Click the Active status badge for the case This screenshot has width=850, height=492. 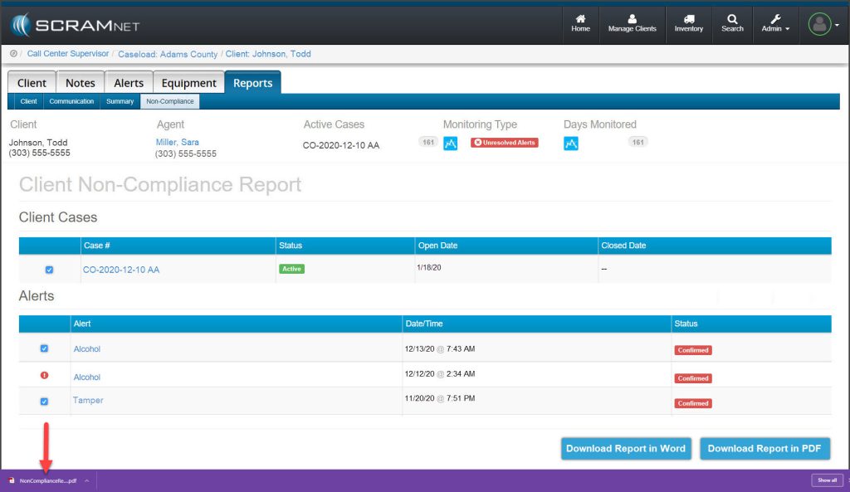(292, 270)
